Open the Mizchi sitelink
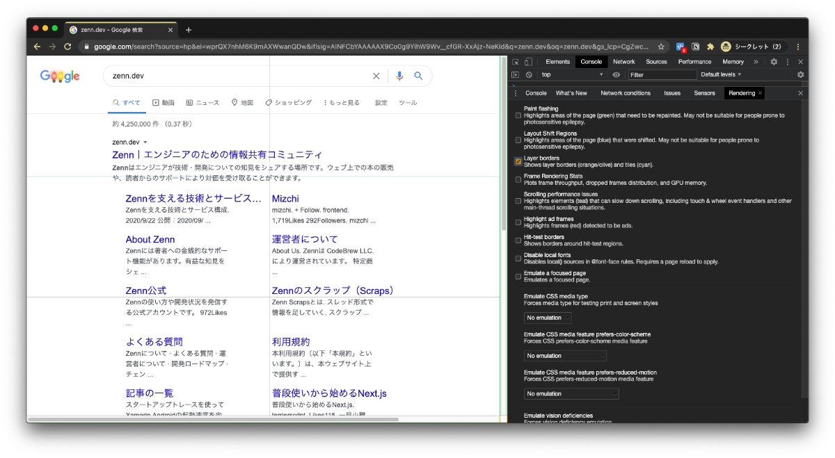Viewport: 835px width, 458px height. click(x=285, y=199)
